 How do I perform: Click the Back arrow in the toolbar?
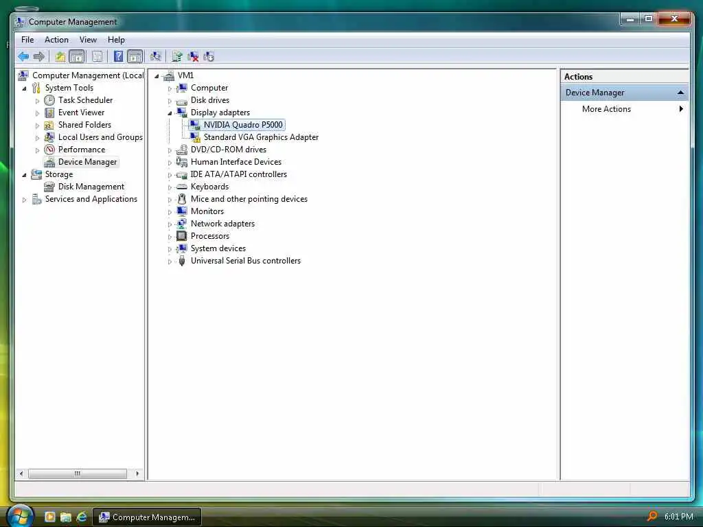tap(23, 56)
